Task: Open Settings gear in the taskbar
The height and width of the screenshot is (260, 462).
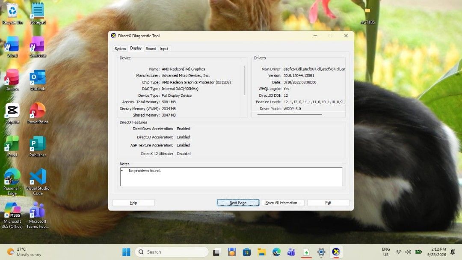Action: point(321,252)
